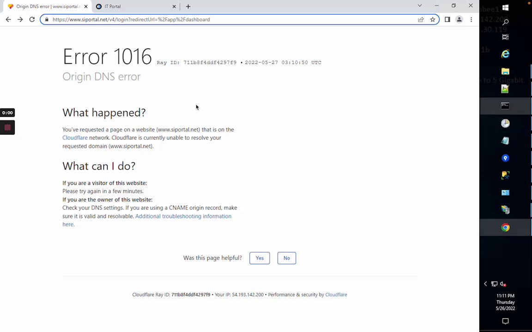Show hidden system tray icons
The image size is (532, 332).
click(x=485, y=284)
